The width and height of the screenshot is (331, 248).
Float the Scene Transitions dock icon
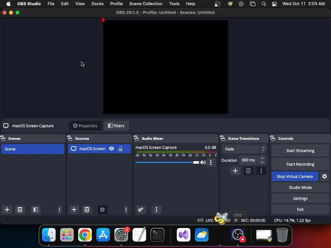tap(222, 139)
